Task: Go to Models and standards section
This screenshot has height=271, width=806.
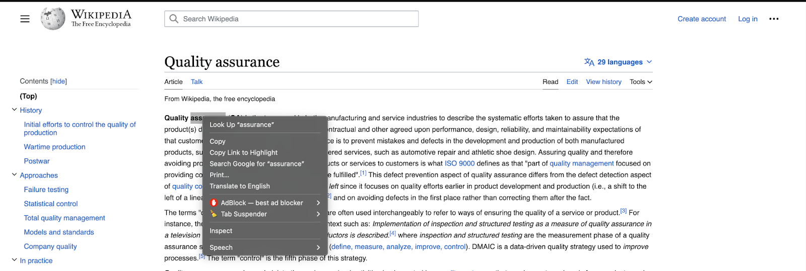Action: coord(59,232)
